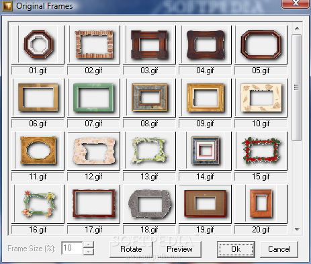Click the 02.gif filename label
Viewport: 311px width, 264px height.
93,71
